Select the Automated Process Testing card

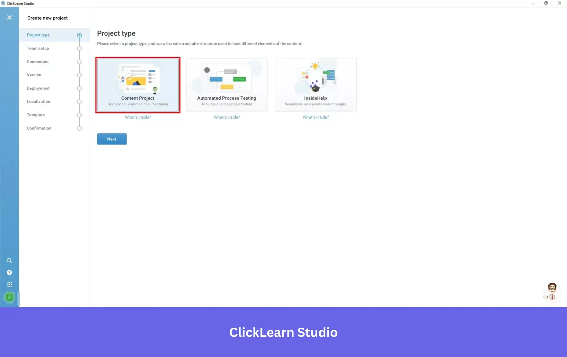tap(227, 85)
